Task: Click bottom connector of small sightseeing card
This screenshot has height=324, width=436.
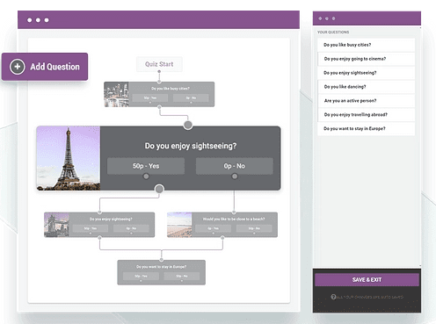Action: point(99,238)
